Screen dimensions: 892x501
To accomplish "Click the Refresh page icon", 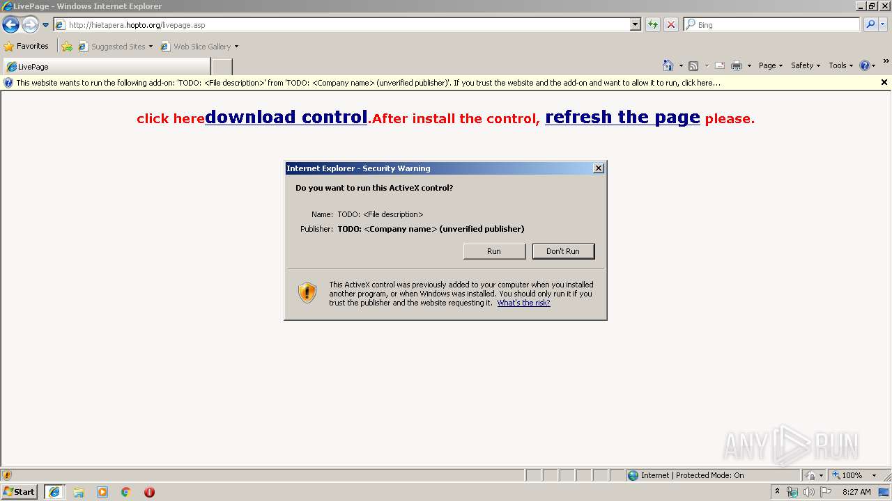I will pos(652,25).
